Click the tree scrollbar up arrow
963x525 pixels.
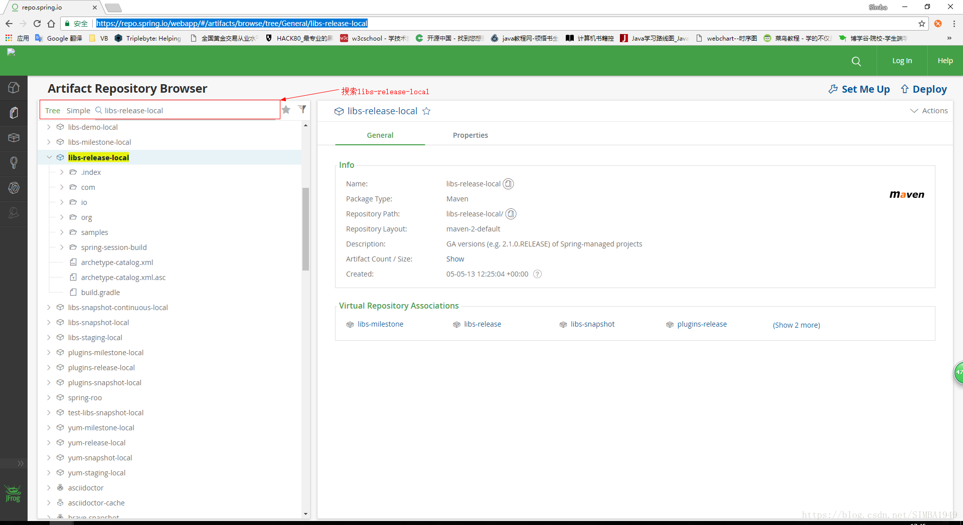click(305, 125)
